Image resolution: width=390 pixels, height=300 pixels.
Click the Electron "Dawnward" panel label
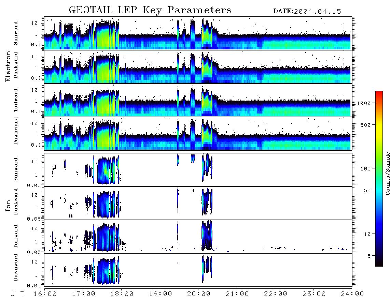tap(16, 131)
